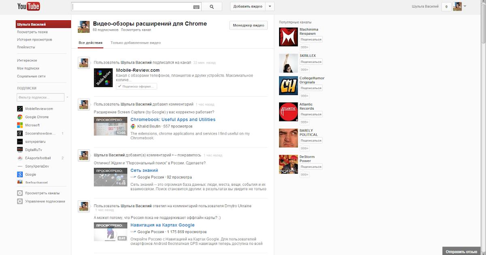Image resolution: width=486 pixels, height=255 pixels.
Task: Focus the Фильтр подписки input
Action: 40,98
